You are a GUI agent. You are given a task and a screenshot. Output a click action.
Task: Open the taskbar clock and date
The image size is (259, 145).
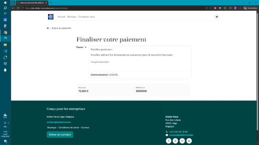pos(5,134)
